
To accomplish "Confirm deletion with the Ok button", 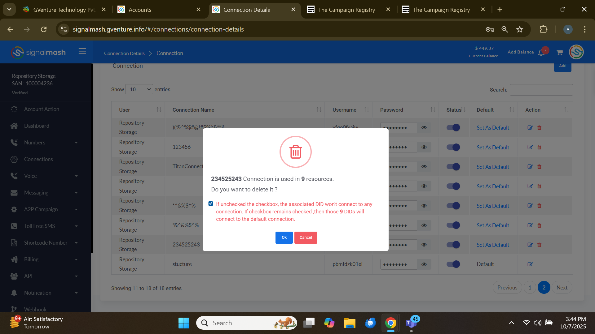I will click(284, 238).
